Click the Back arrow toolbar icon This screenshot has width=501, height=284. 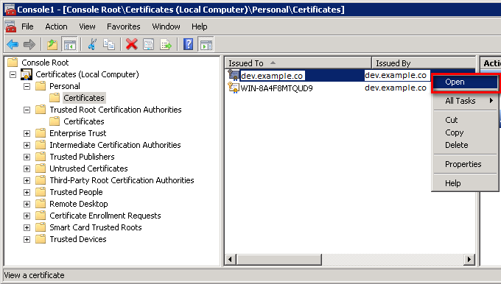[13, 44]
